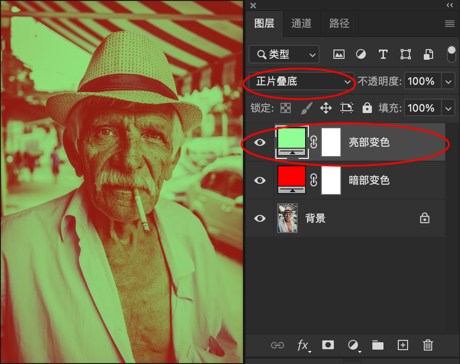The width and height of the screenshot is (460, 364).
Task: Delete layer with trash icon
Action: coord(428,345)
